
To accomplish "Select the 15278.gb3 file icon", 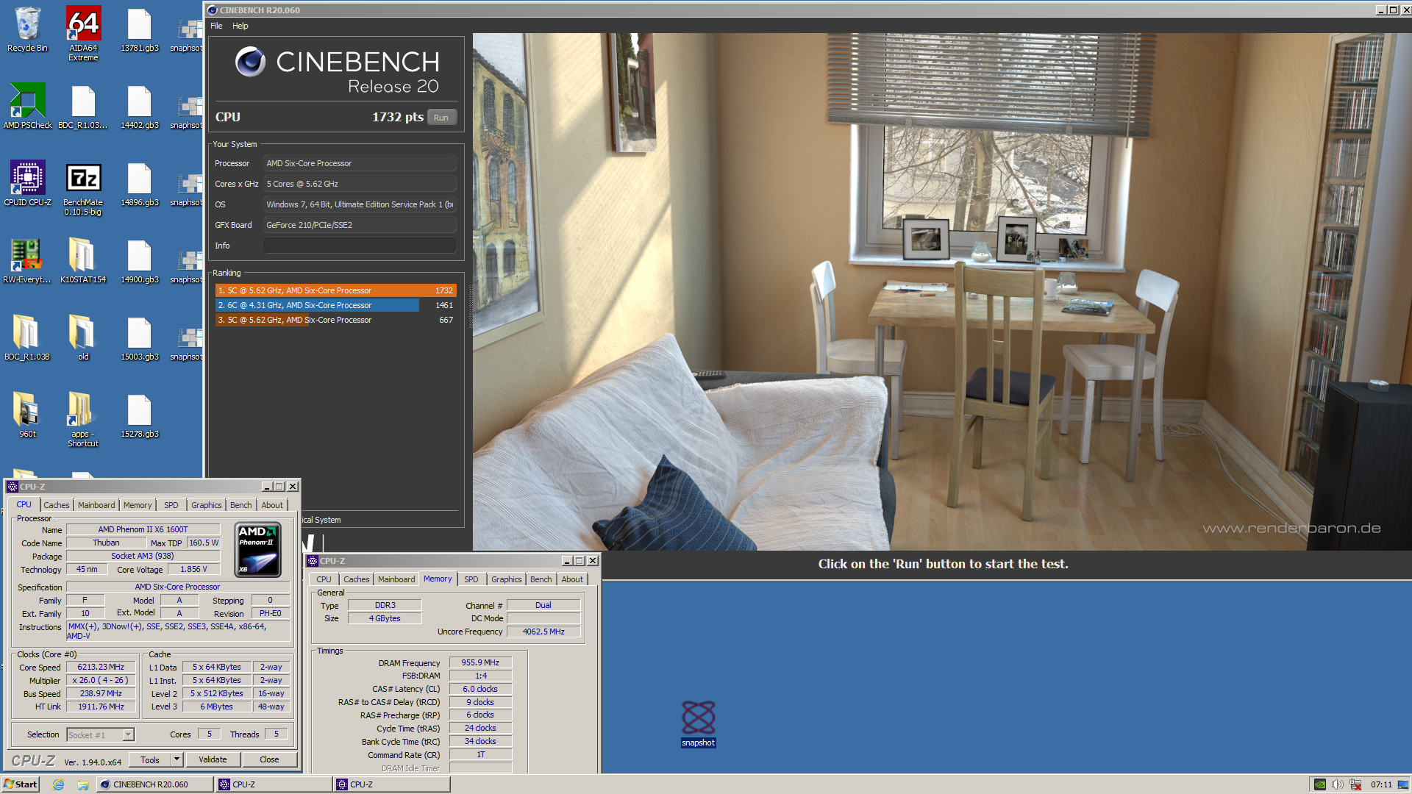I will [x=139, y=415].
